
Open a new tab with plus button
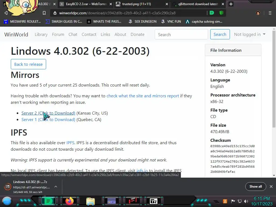(x=231, y=4)
